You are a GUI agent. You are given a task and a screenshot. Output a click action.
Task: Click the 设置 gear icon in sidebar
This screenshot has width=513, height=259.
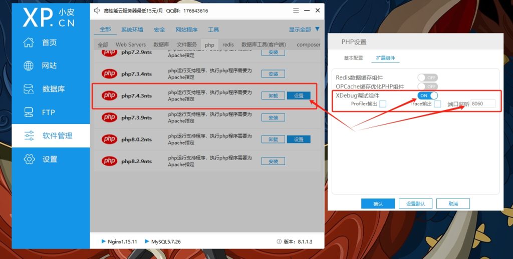coord(29,159)
